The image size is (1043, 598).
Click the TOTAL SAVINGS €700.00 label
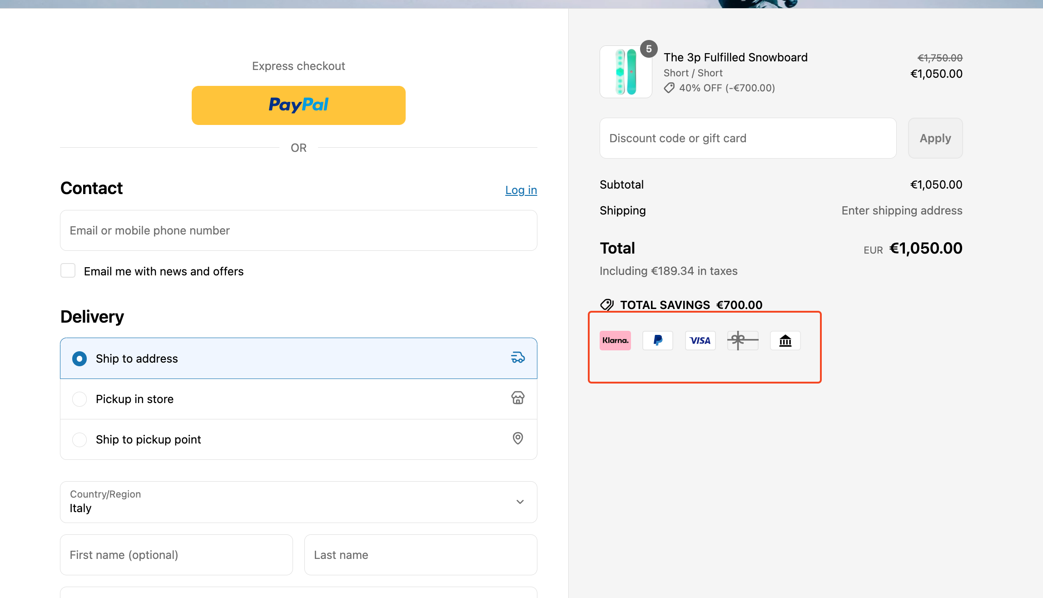click(691, 305)
